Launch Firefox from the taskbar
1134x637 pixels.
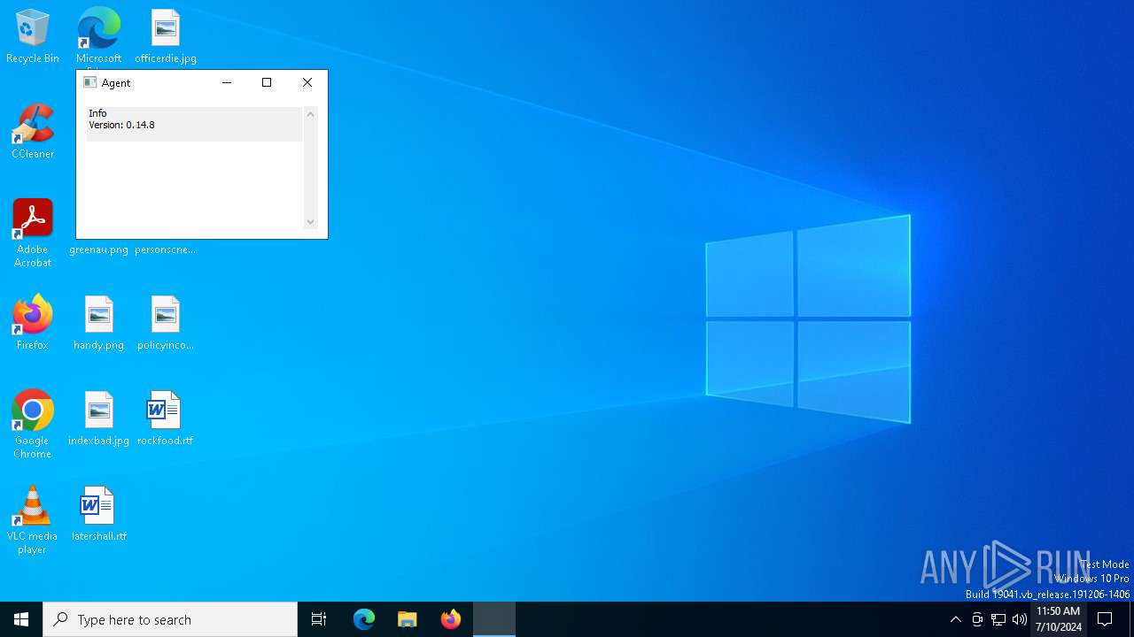click(451, 619)
